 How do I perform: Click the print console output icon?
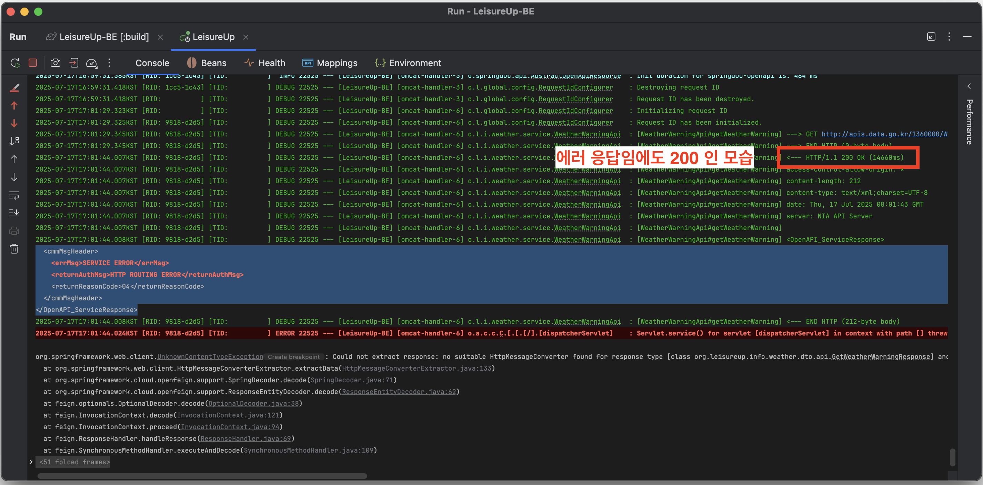click(x=14, y=231)
